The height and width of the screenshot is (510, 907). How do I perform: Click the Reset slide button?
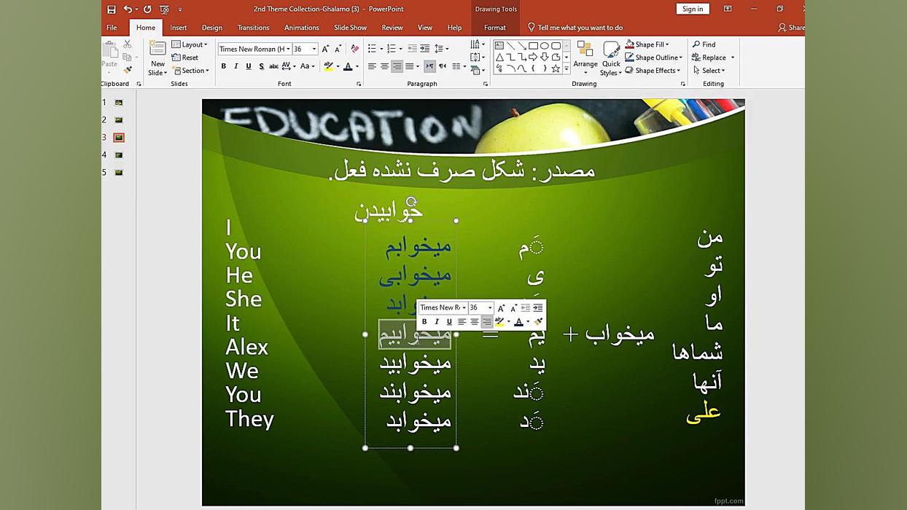pos(185,58)
